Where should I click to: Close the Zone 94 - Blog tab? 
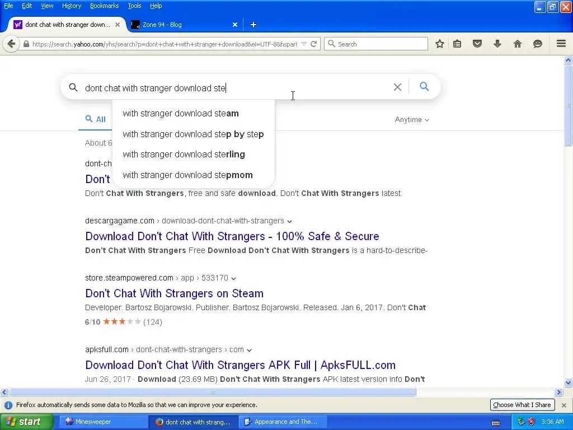(235, 25)
